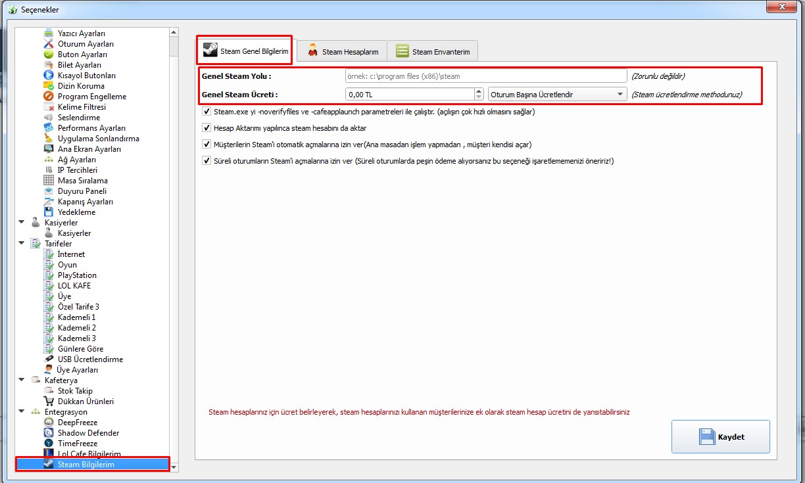
Task: Click the Genel Steam Ücreti amount field
Action: pos(410,95)
